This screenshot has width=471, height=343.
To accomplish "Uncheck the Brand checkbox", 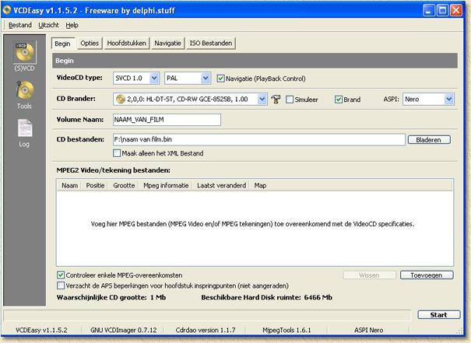I will [x=339, y=100].
